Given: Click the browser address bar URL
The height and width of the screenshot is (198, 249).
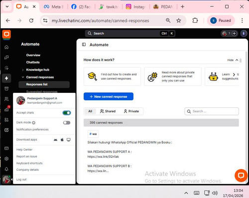Looking at the screenshot, I should [x=100, y=21].
